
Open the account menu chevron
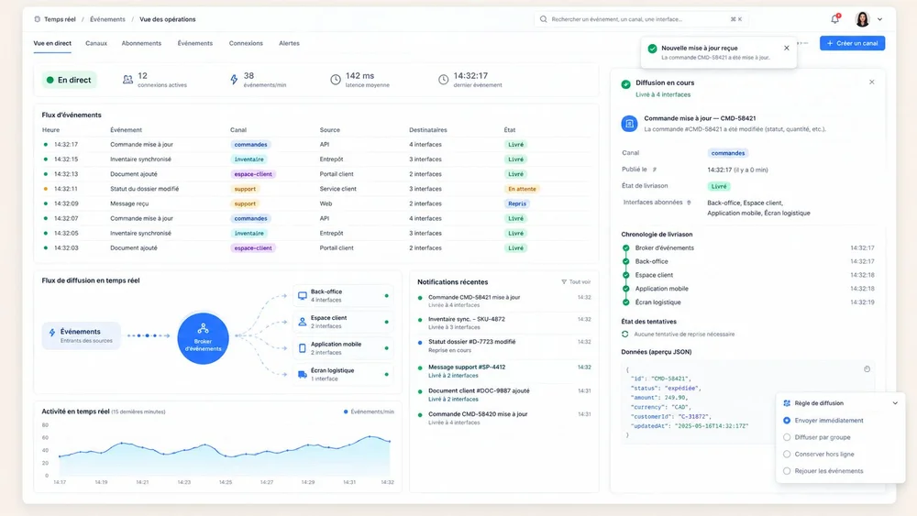879,19
